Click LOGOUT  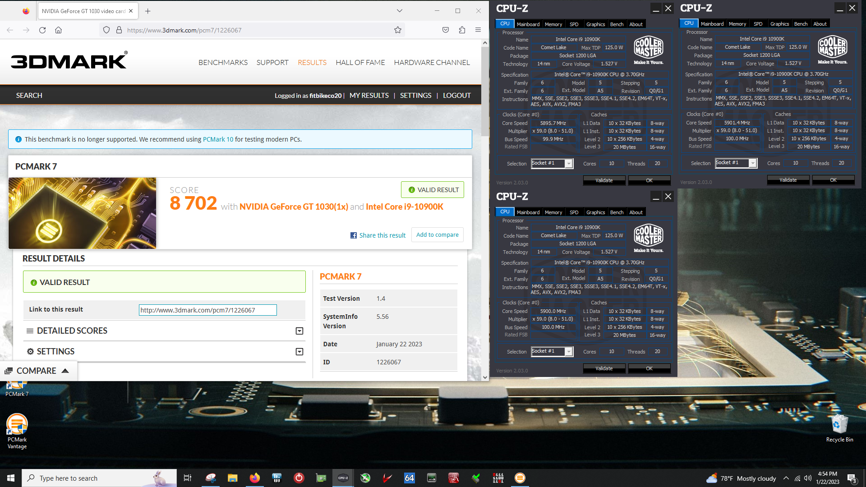456,96
